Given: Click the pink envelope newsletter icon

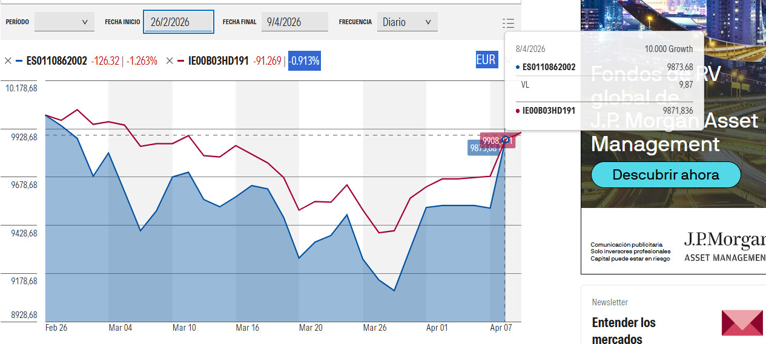Looking at the screenshot, I should point(742,322).
